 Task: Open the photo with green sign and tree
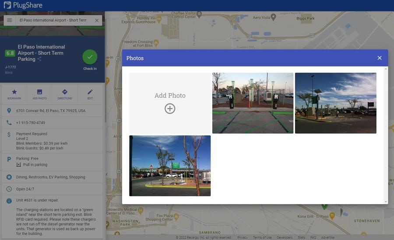pyautogui.click(x=170, y=166)
